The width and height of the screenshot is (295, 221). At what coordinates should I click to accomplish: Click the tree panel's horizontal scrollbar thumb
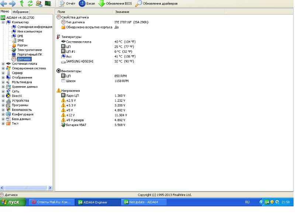click(x=25, y=188)
